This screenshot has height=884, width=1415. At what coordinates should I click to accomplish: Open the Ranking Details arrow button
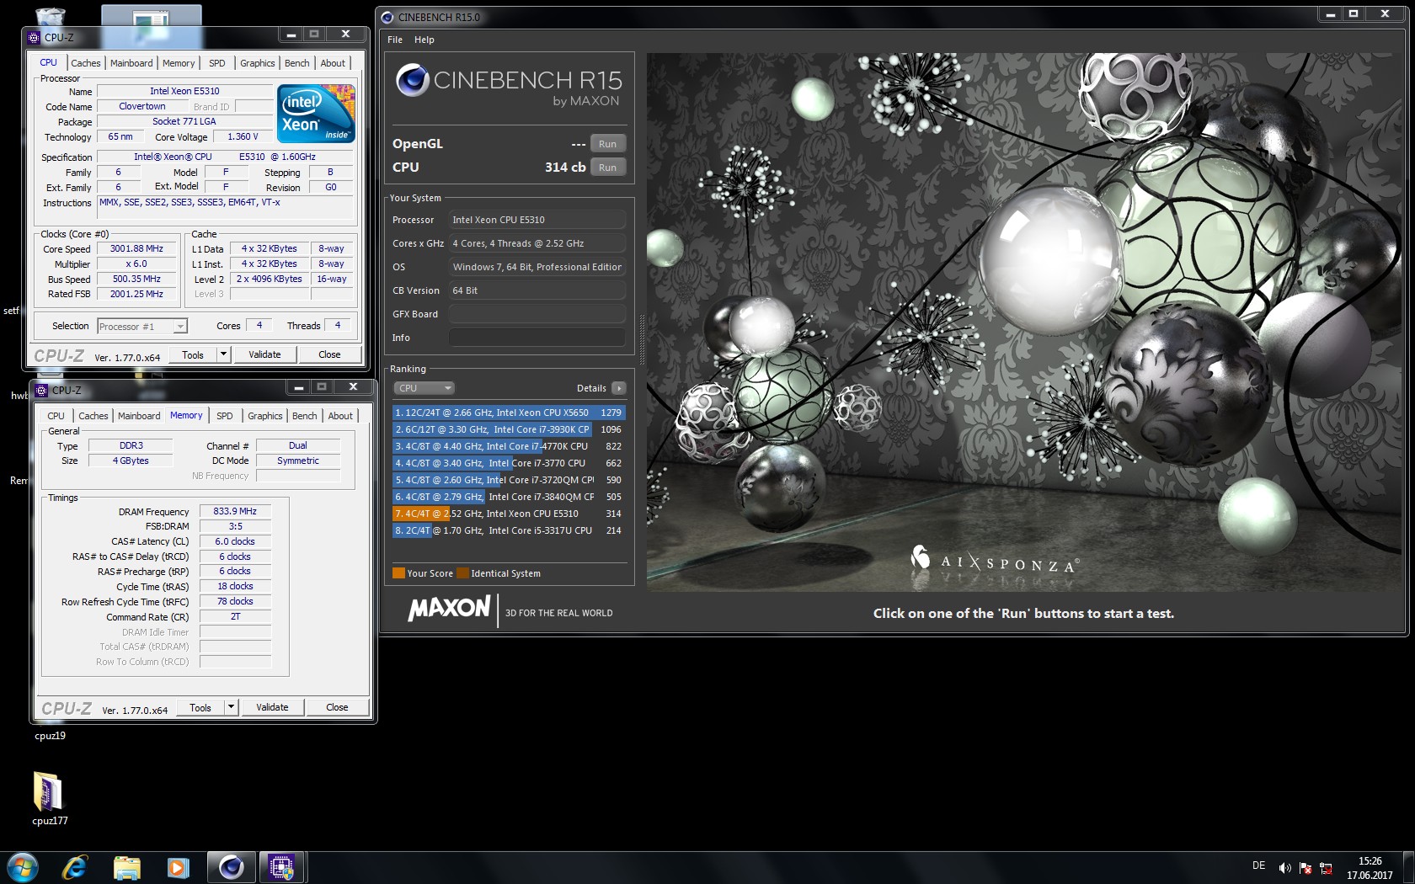click(619, 388)
